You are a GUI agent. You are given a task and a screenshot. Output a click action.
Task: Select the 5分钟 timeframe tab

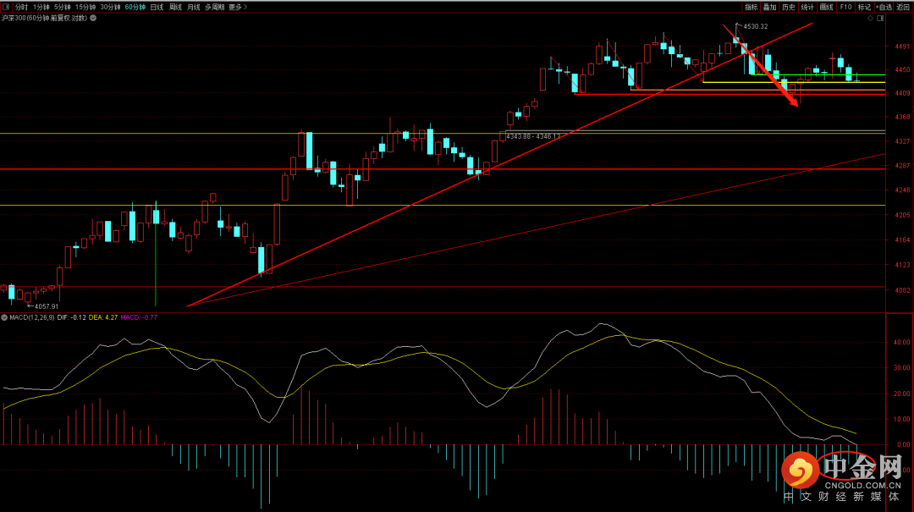coord(63,7)
